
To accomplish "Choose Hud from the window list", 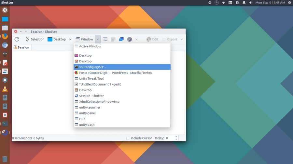I will tap(122, 119).
